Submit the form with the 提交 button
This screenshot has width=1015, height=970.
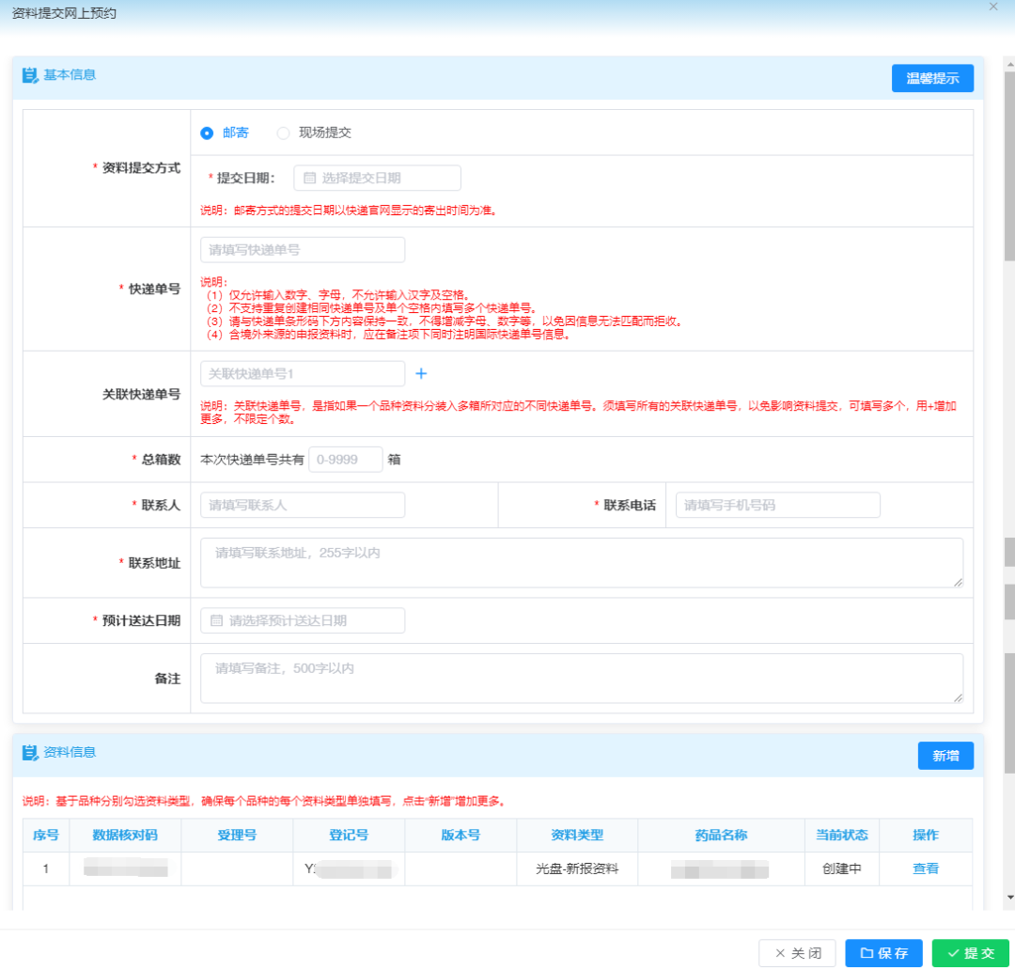[x=970, y=952]
